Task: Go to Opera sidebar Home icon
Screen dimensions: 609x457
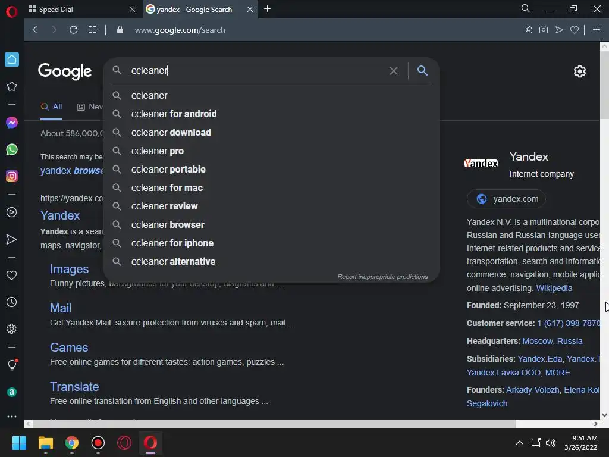Action: click(x=12, y=60)
